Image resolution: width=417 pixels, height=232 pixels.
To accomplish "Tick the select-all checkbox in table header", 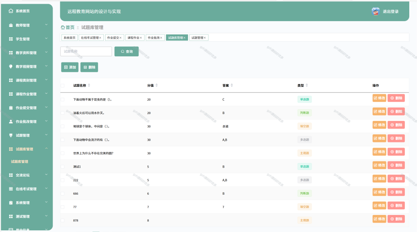I will [62, 86].
